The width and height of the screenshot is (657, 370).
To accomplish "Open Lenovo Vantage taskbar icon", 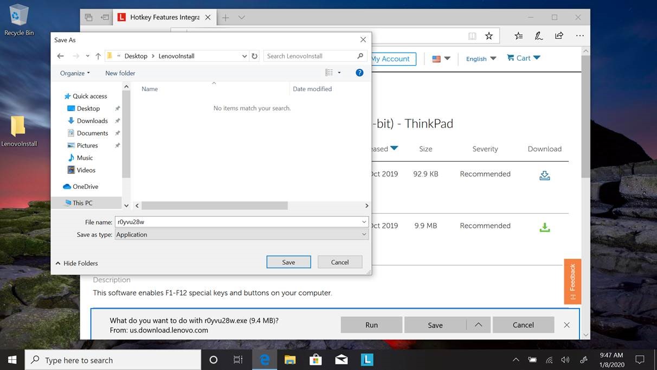I will click(x=367, y=360).
